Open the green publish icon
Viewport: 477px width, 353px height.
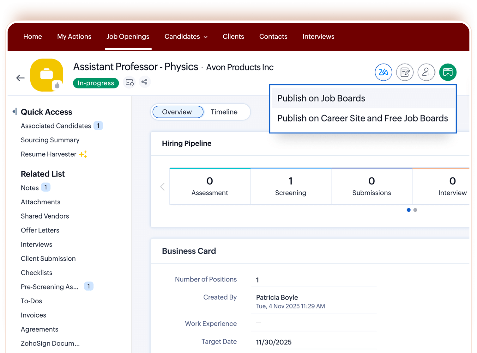[448, 72]
